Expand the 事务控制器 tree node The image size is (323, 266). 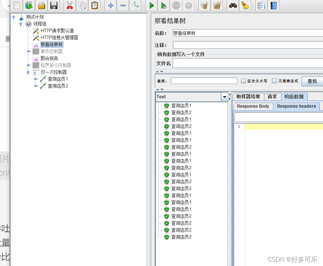tap(29, 51)
